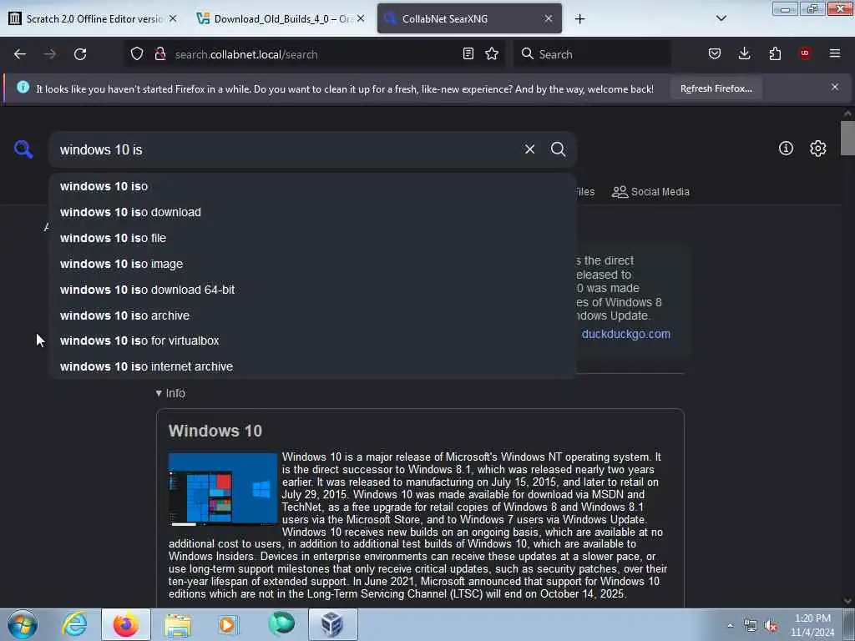The height and width of the screenshot is (641, 855).
Task: Reload the page with the refresh icon
Action: [x=80, y=54]
